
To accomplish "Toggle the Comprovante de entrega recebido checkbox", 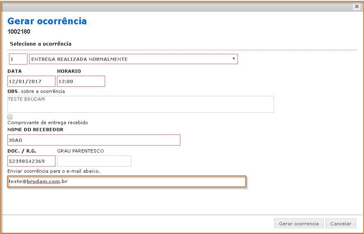I will (x=10, y=117).
